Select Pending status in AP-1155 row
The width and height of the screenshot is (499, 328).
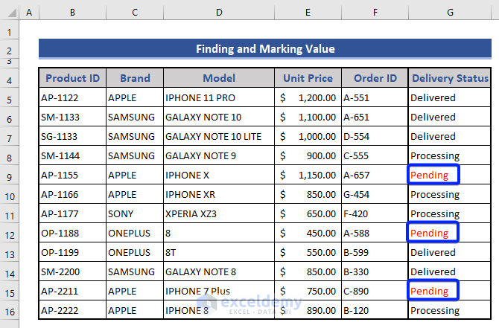pos(450,175)
